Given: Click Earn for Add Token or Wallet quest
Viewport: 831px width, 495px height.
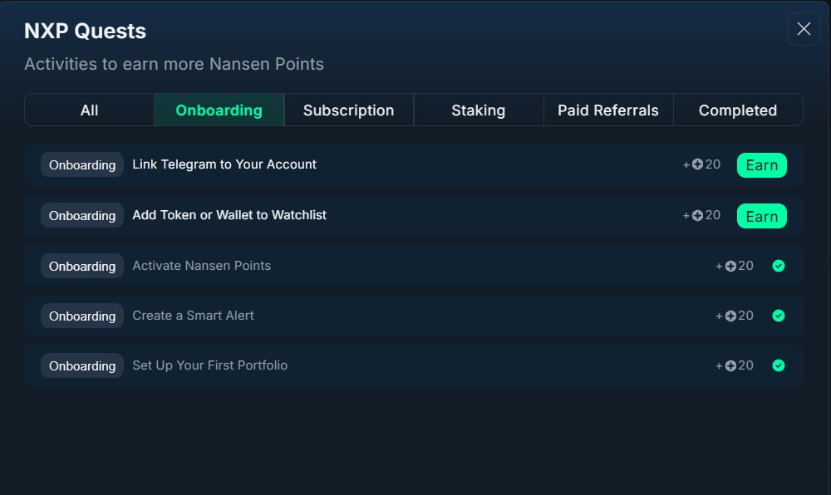Looking at the screenshot, I should [x=761, y=216].
